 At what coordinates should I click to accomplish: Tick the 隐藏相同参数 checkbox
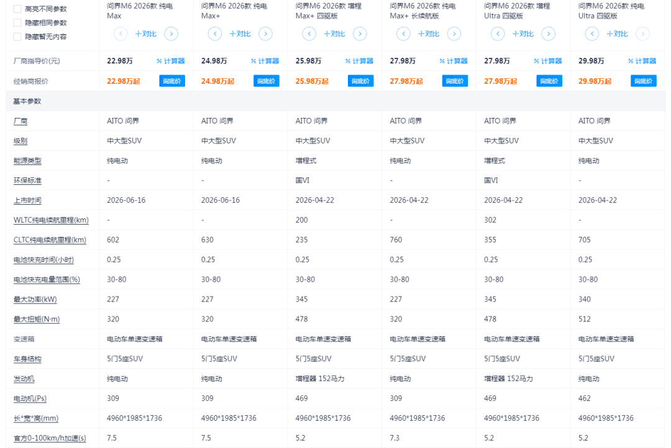17,23
